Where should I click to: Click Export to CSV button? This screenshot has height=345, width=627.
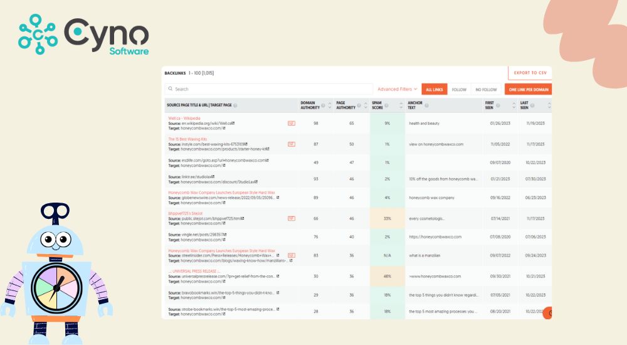tap(530, 73)
